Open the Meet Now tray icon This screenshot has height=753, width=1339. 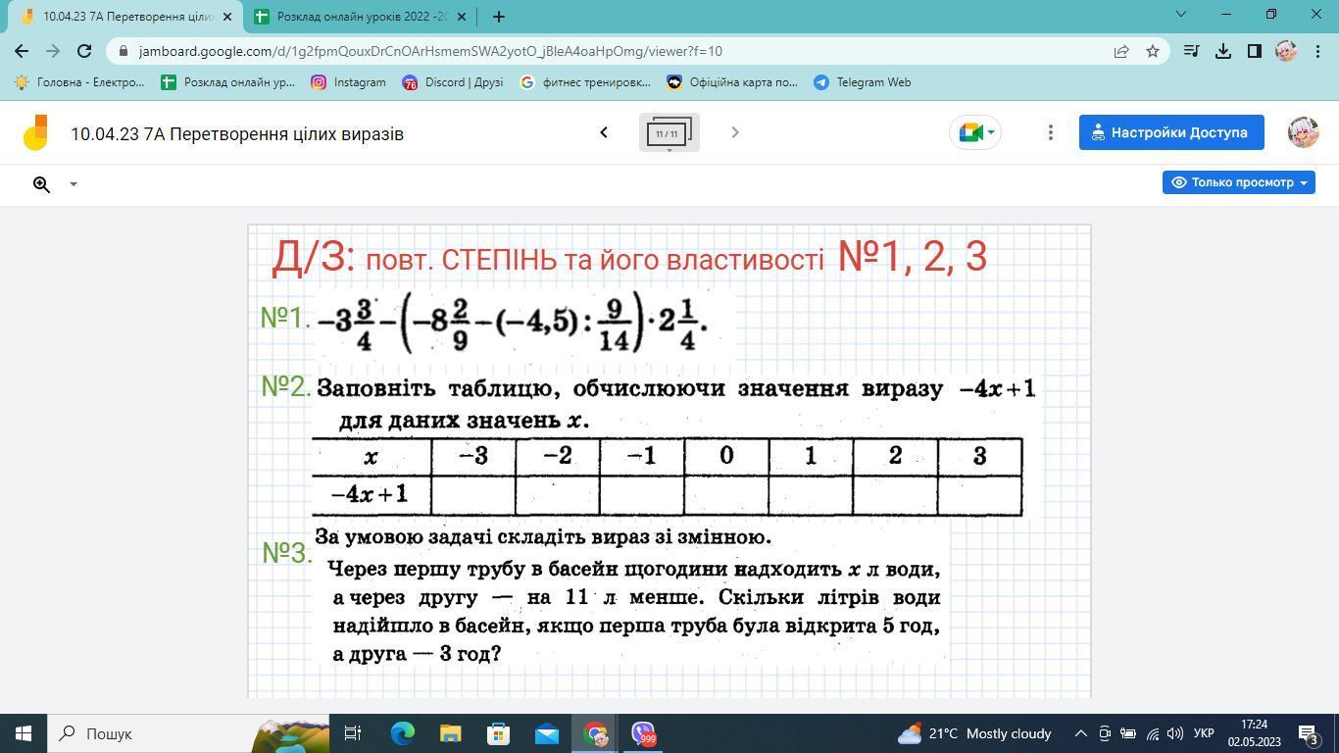(1105, 733)
